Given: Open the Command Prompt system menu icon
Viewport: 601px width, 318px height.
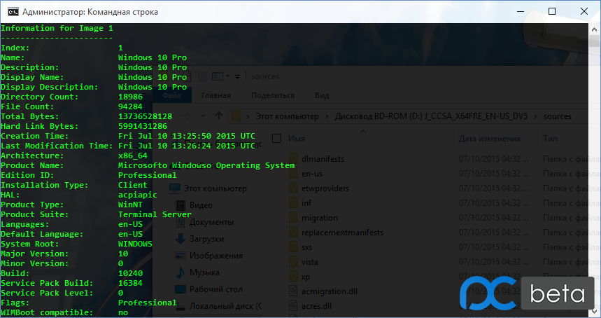Looking at the screenshot, I should click(13, 12).
